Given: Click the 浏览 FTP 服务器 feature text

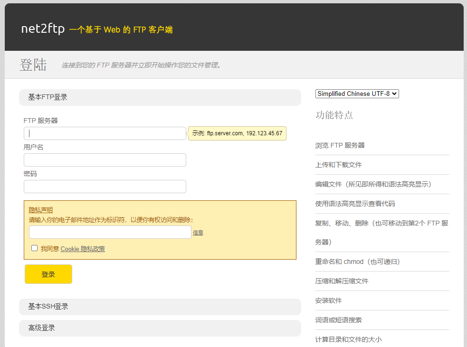Looking at the screenshot, I should pyautogui.click(x=340, y=145).
